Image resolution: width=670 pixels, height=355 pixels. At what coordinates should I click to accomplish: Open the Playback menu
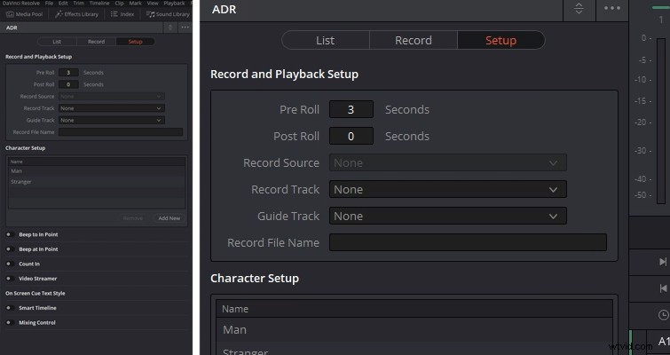pyautogui.click(x=174, y=3)
